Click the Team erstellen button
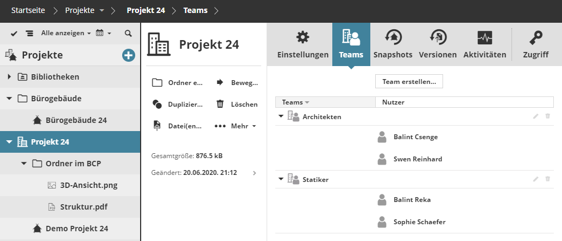 click(409, 81)
